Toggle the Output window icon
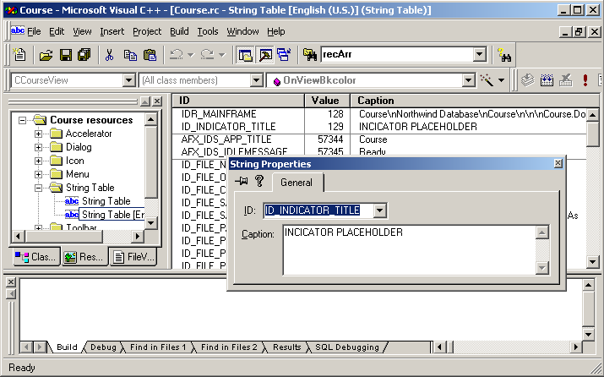Image resolution: width=604 pixels, height=377 pixels. pyautogui.click(x=264, y=55)
